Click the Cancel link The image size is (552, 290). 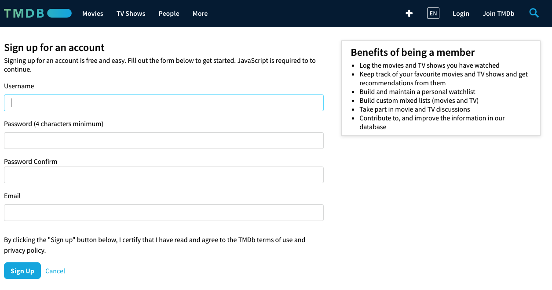tap(55, 271)
